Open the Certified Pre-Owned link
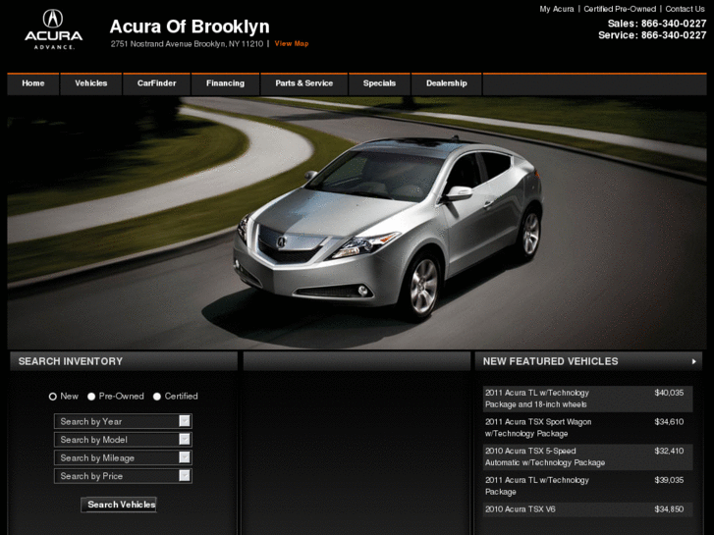Image resolution: width=714 pixels, height=535 pixels. (x=620, y=9)
